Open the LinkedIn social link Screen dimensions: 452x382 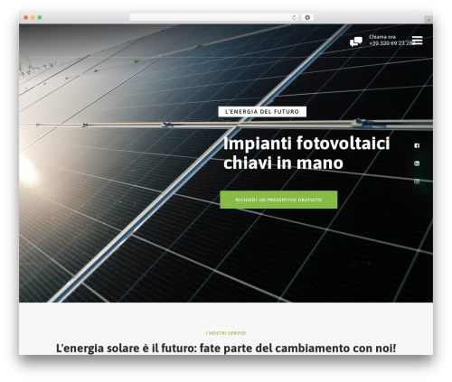(417, 163)
